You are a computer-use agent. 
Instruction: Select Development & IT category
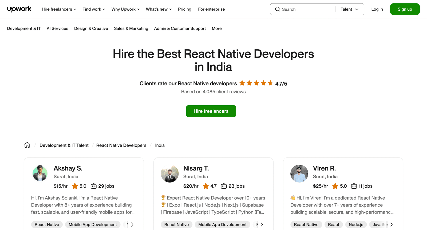coord(24,29)
